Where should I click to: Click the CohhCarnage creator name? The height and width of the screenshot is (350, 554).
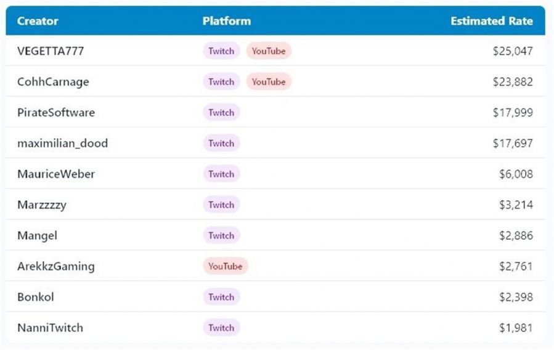coord(53,82)
